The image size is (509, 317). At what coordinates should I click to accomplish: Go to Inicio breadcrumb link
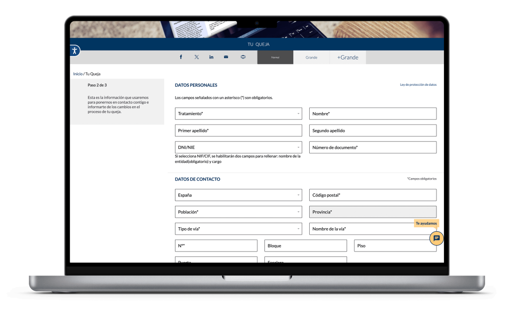coord(78,74)
